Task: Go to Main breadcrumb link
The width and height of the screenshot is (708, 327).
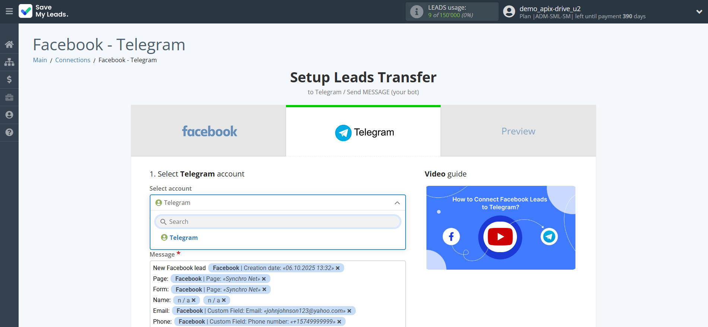Action: tap(40, 60)
